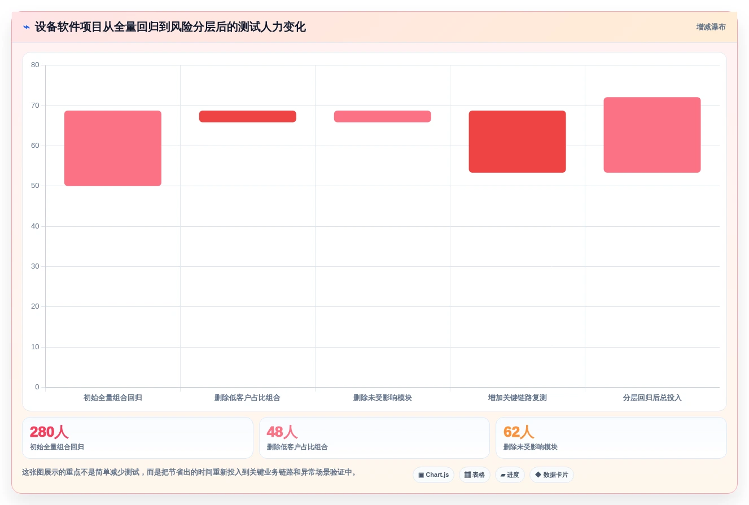Viewport: 749px width, 505px height.
Task: Click the chart title 设备软件项目从全量回归到风险分层后的测试人力变化
Action: pos(170,27)
